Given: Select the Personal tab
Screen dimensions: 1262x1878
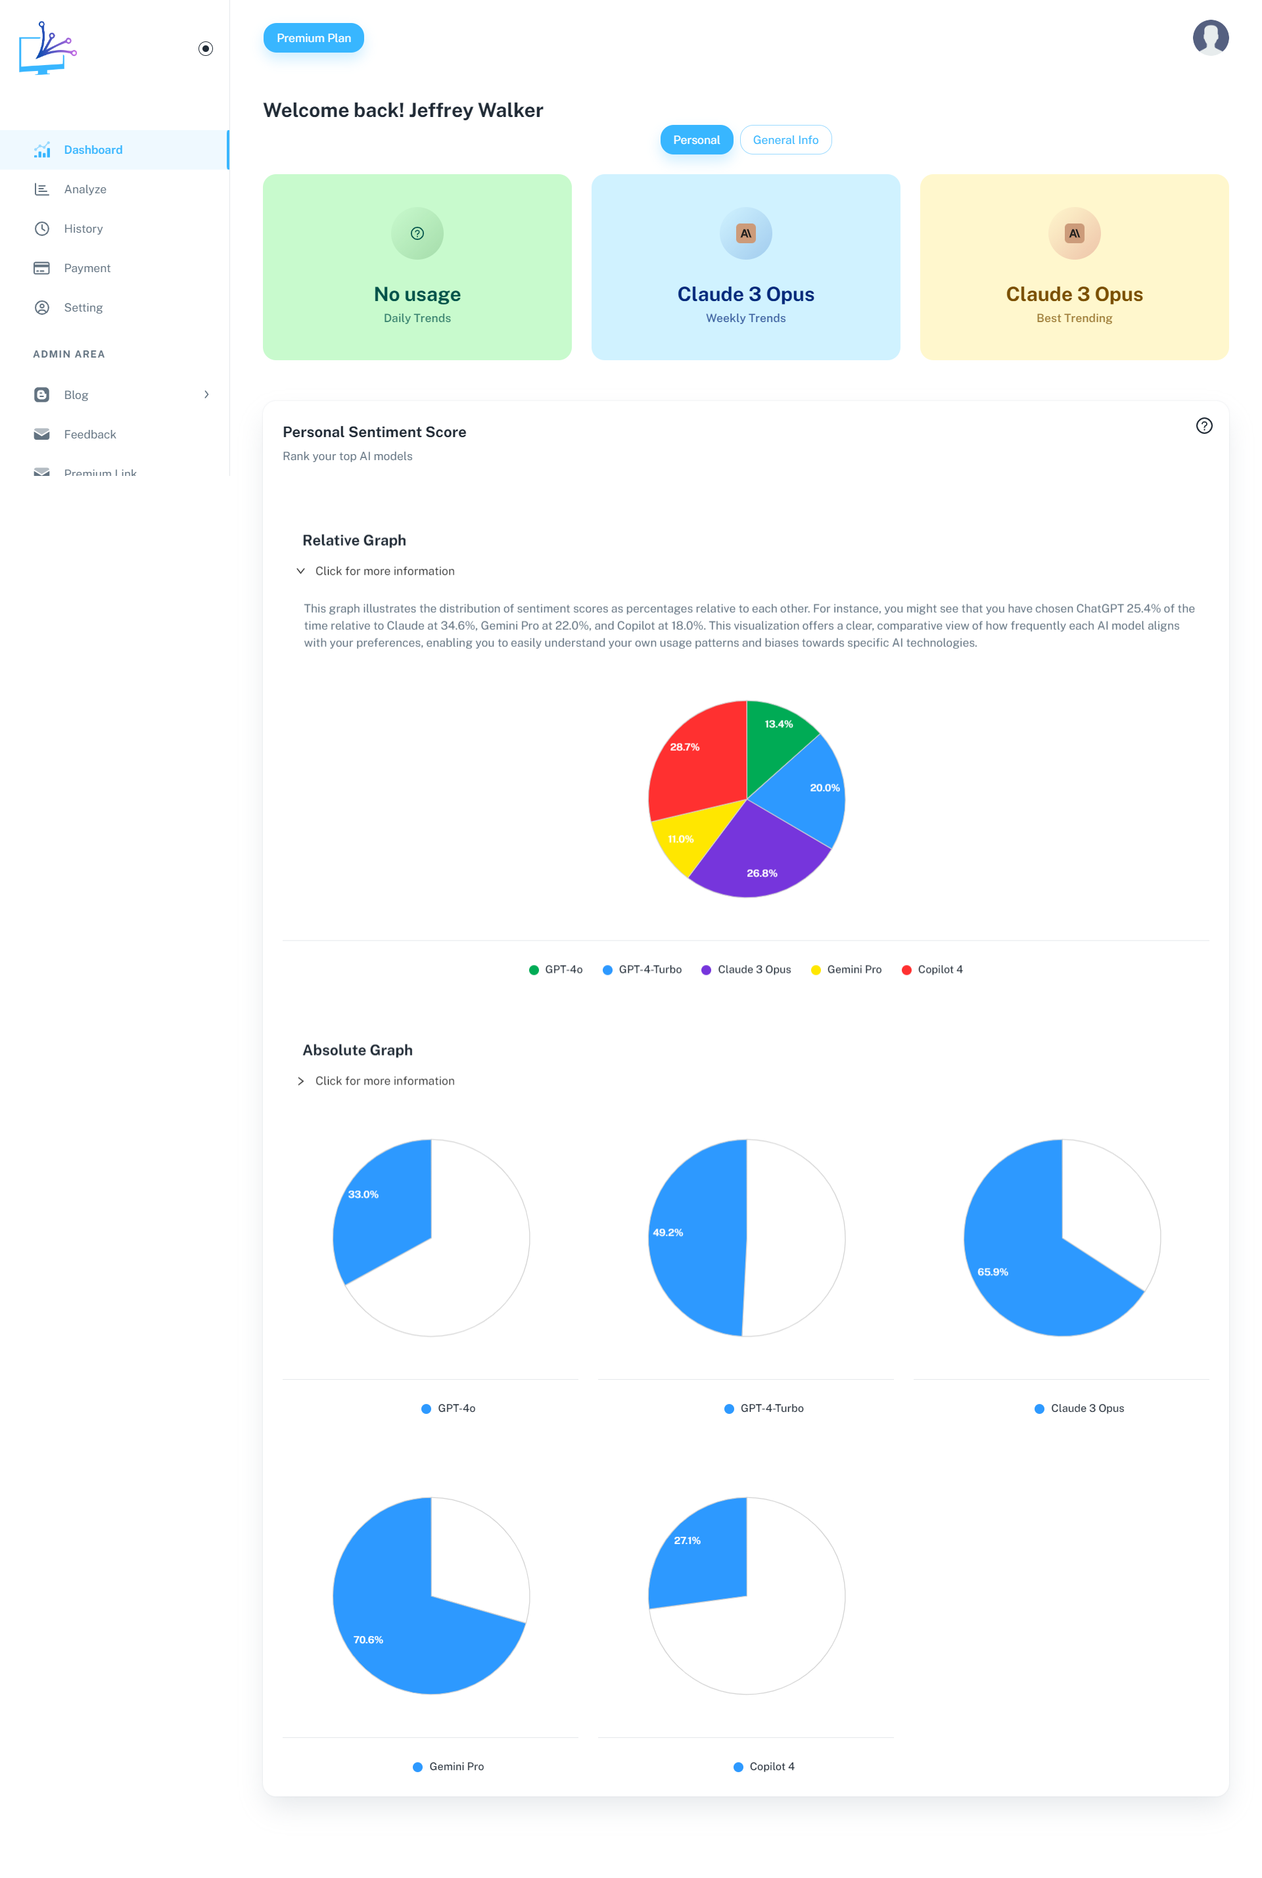Looking at the screenshot, I should (695, 140).
